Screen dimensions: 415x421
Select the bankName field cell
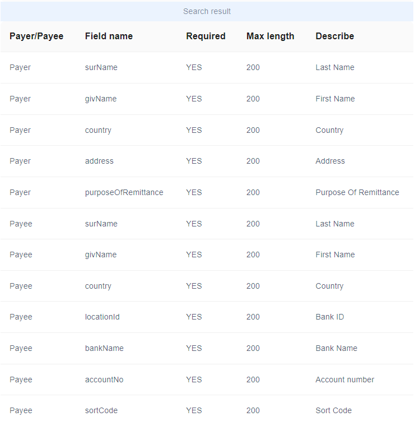pos(104,349)
